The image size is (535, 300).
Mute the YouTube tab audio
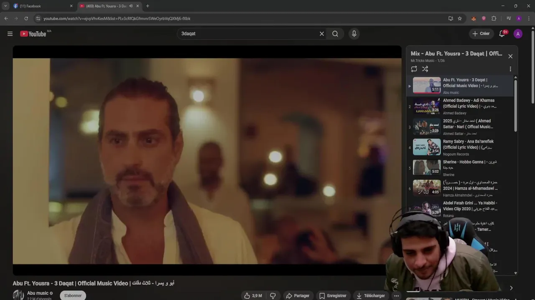(131, 6)
